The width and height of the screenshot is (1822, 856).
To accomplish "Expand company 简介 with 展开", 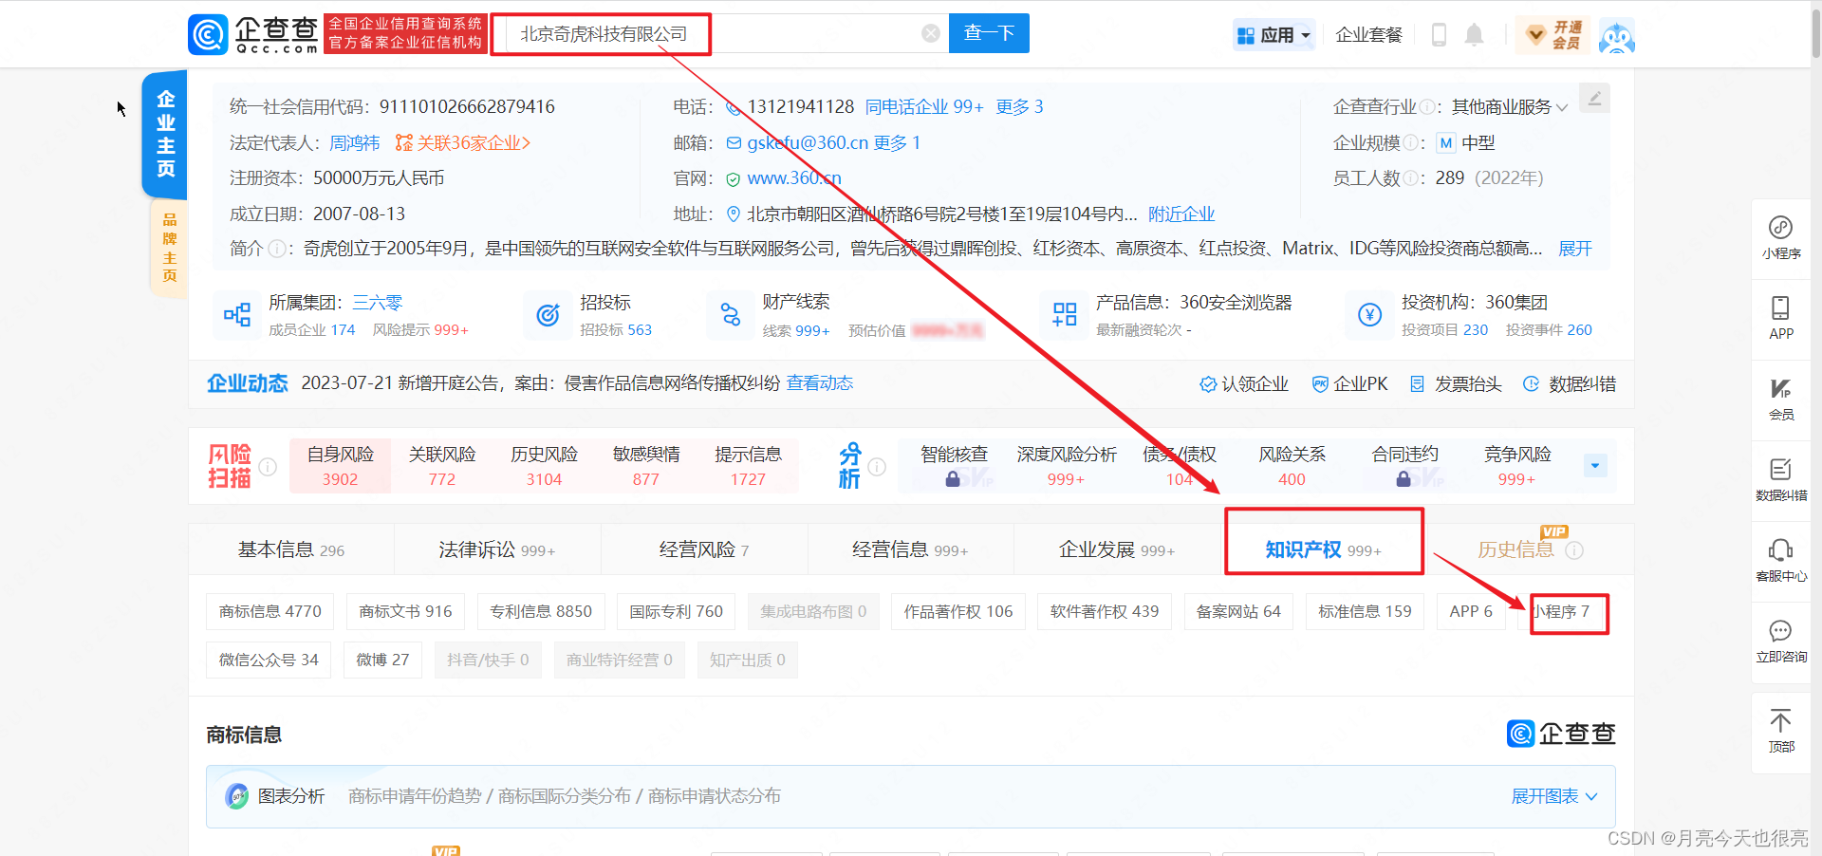I will 1575,249.
